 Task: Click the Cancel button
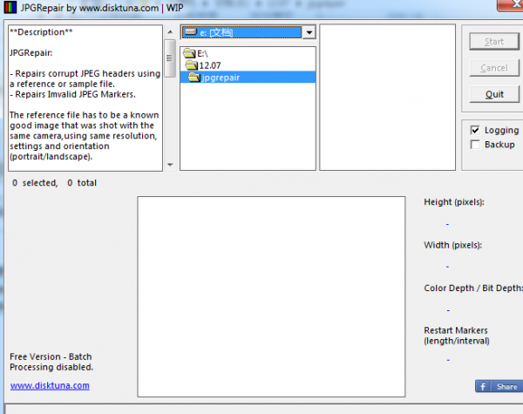coord(494,68)
